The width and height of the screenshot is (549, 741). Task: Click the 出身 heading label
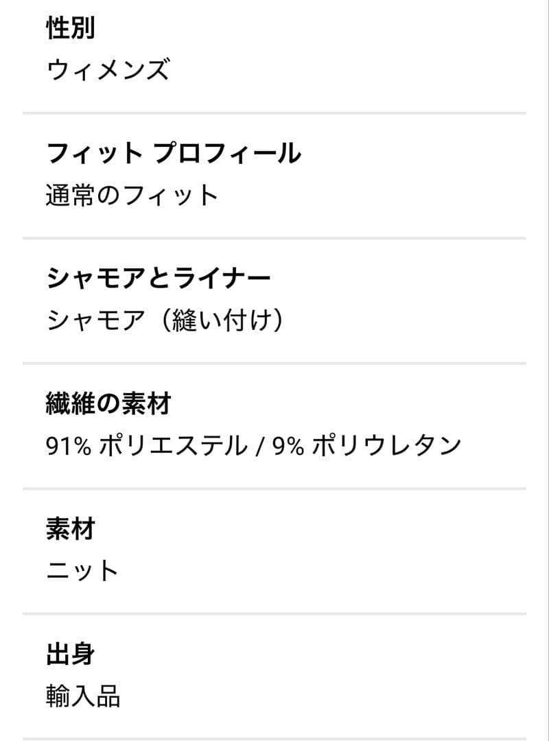coord(70,654)
